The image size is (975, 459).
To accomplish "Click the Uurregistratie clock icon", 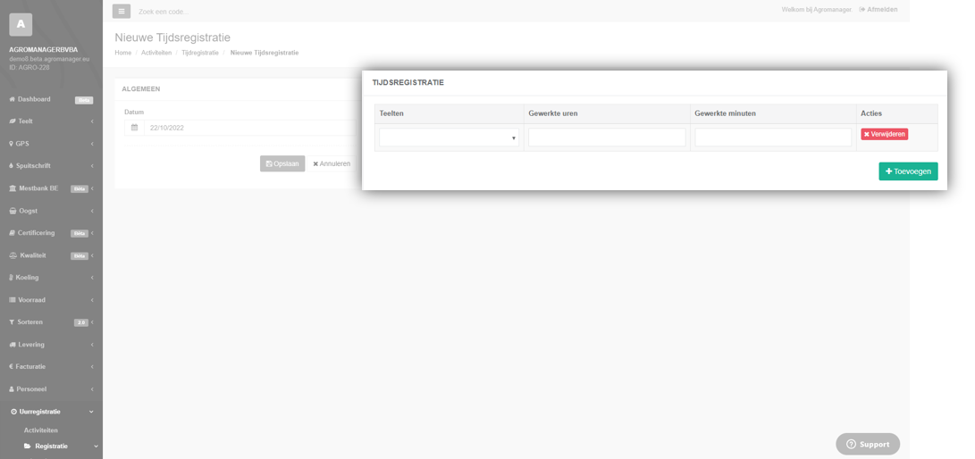I will [x=13, y=412].
